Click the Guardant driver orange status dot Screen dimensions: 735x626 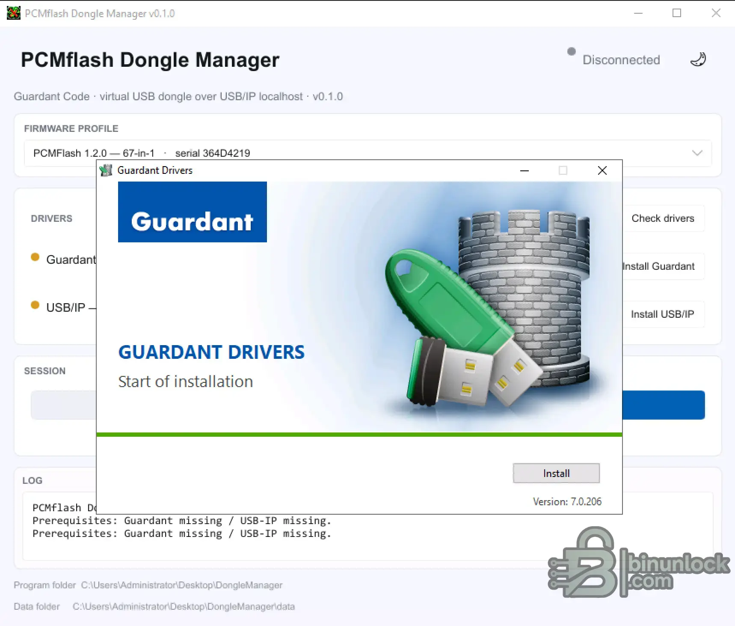coord(35,257)
